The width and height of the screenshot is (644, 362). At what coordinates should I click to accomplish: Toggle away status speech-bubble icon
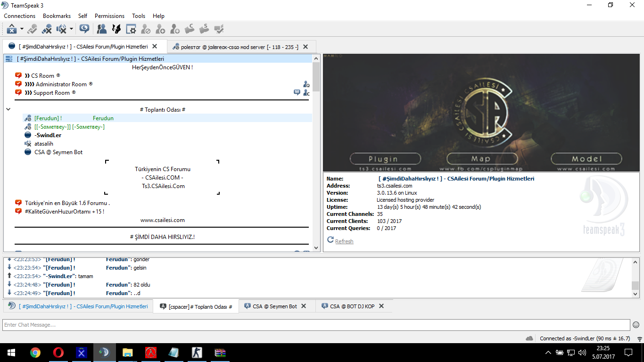[84, 29]
